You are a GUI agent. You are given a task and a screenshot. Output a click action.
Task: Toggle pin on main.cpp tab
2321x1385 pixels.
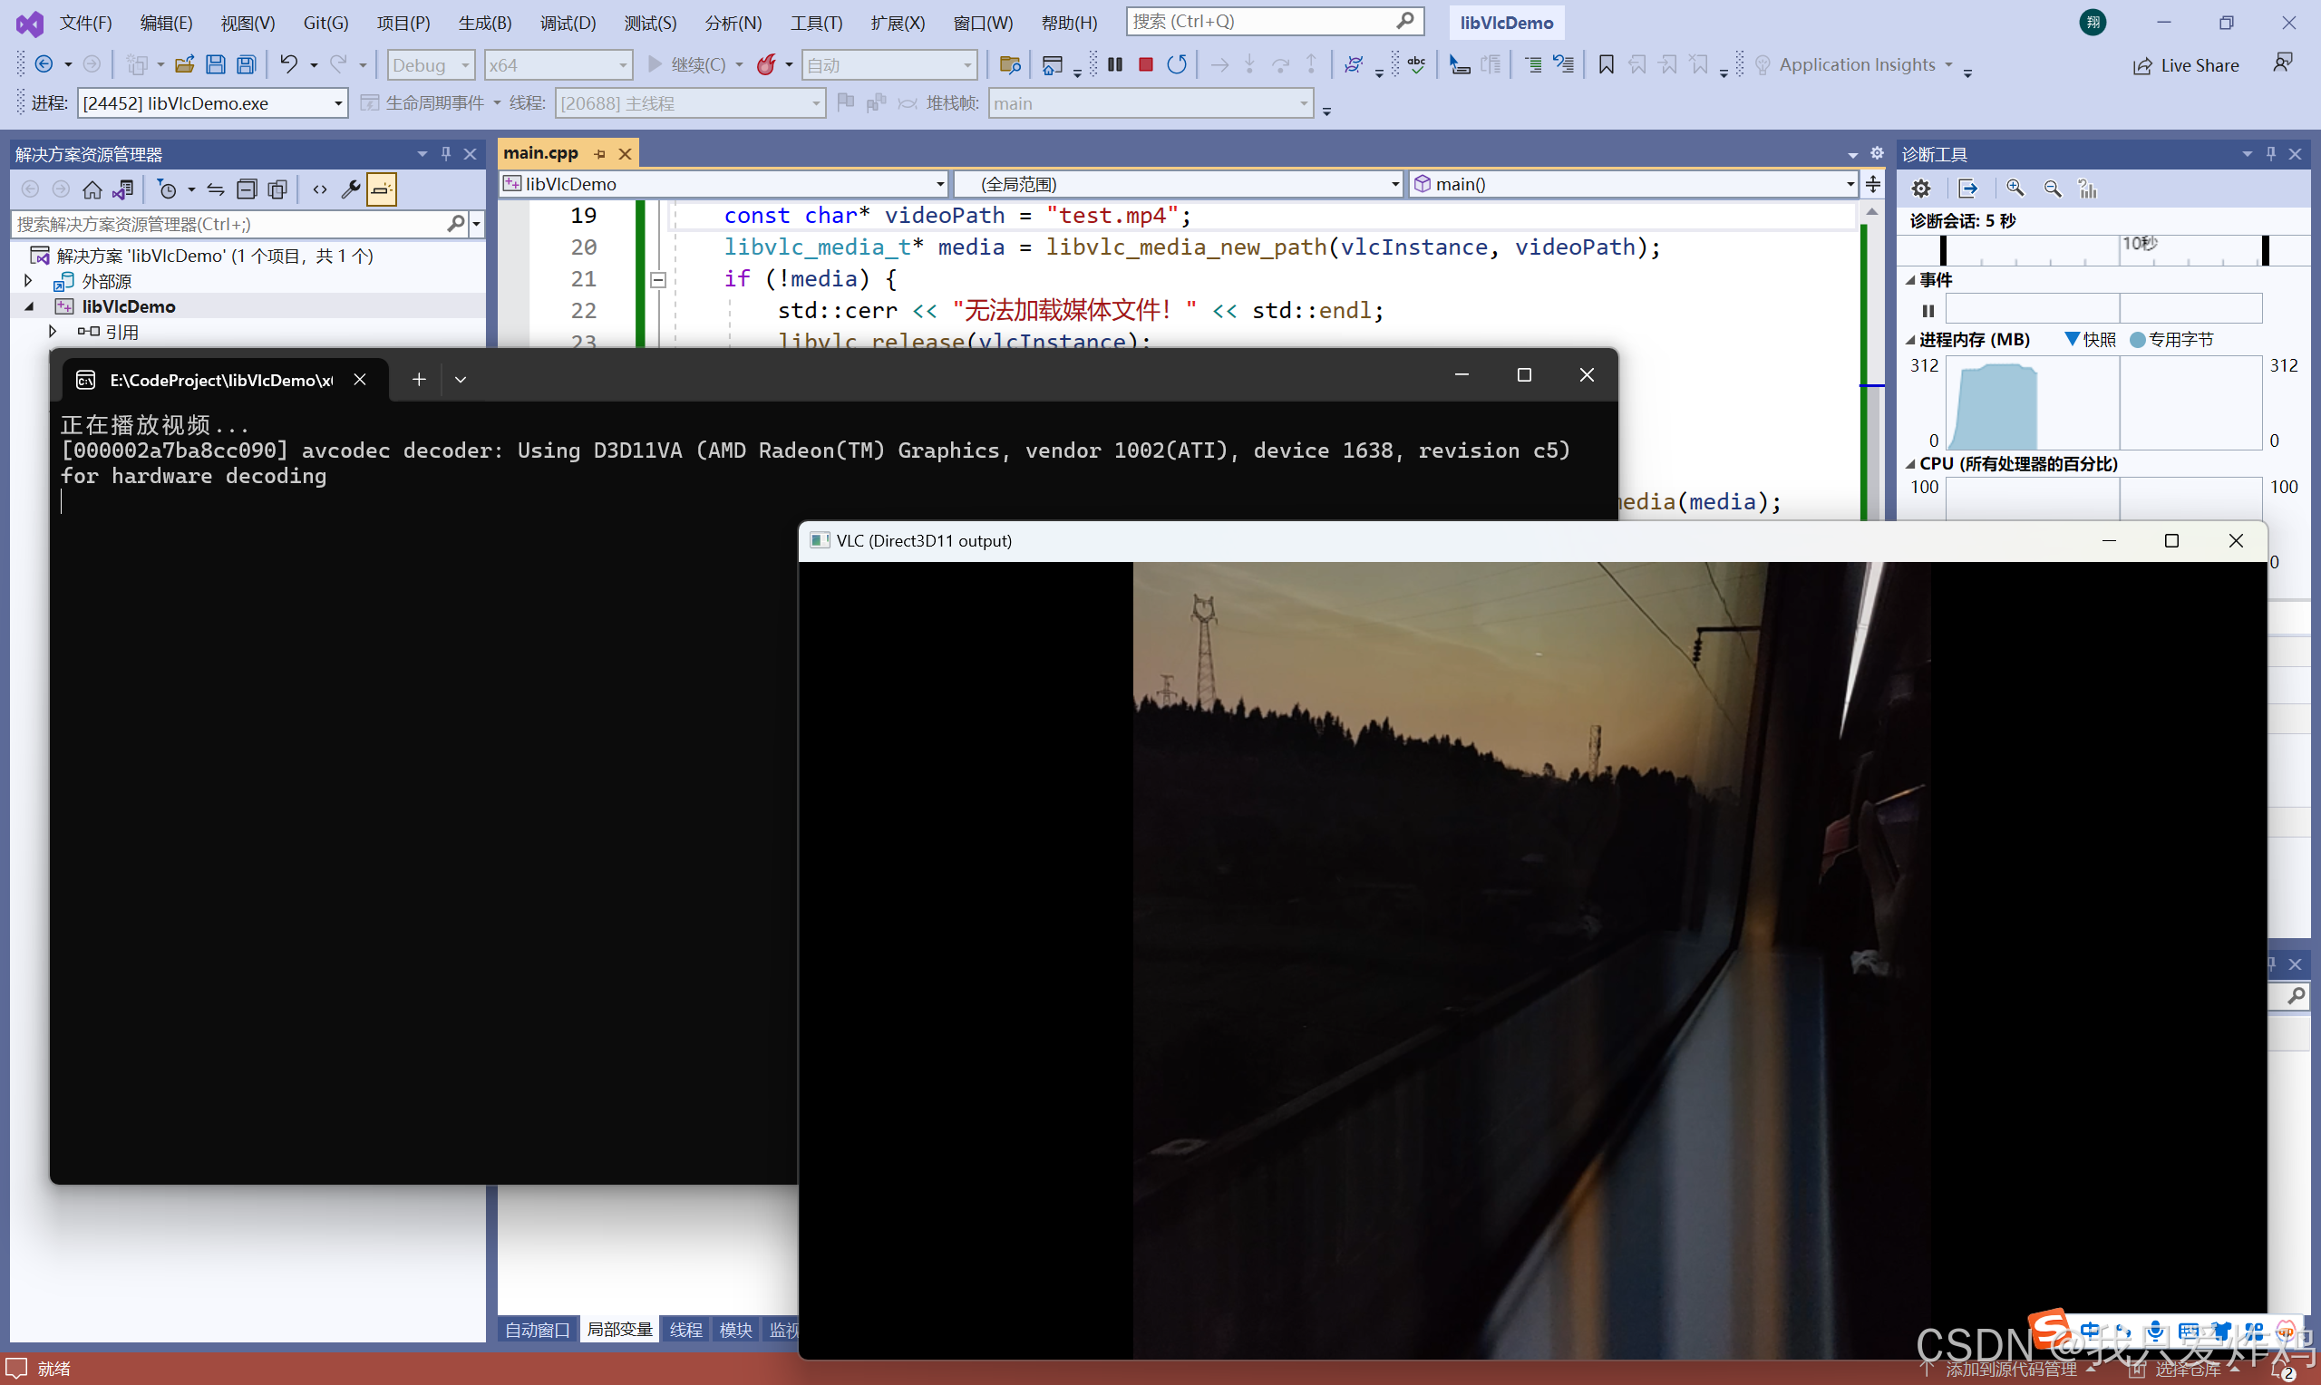tap(600, 154)
